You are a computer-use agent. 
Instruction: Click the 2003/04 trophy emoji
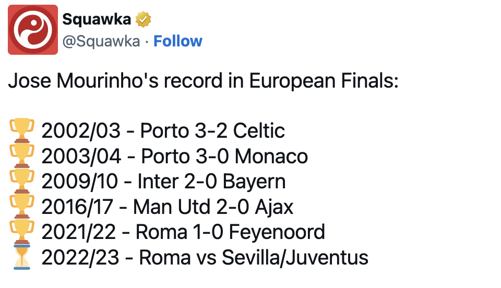tap(22, 156)
